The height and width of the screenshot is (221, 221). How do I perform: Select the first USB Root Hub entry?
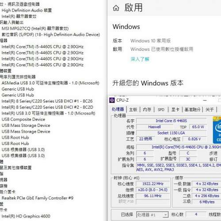tap(15, 137)
